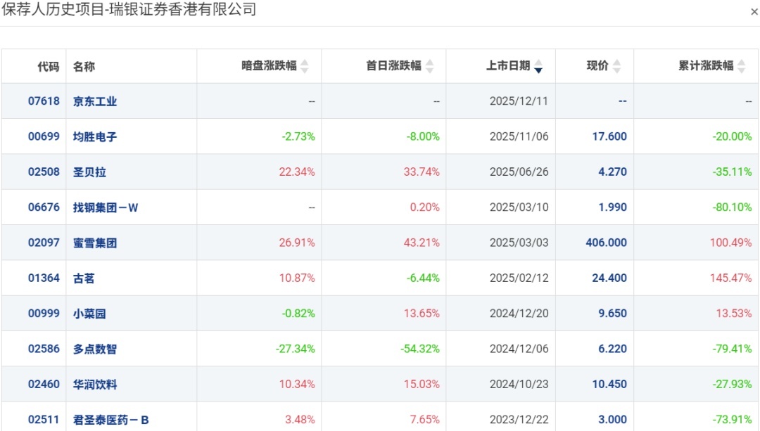The width and height of the screenshot is (760, 431).
Task: Select 君圣泰医药 listing date 2023/12/22
Action: 519,419
